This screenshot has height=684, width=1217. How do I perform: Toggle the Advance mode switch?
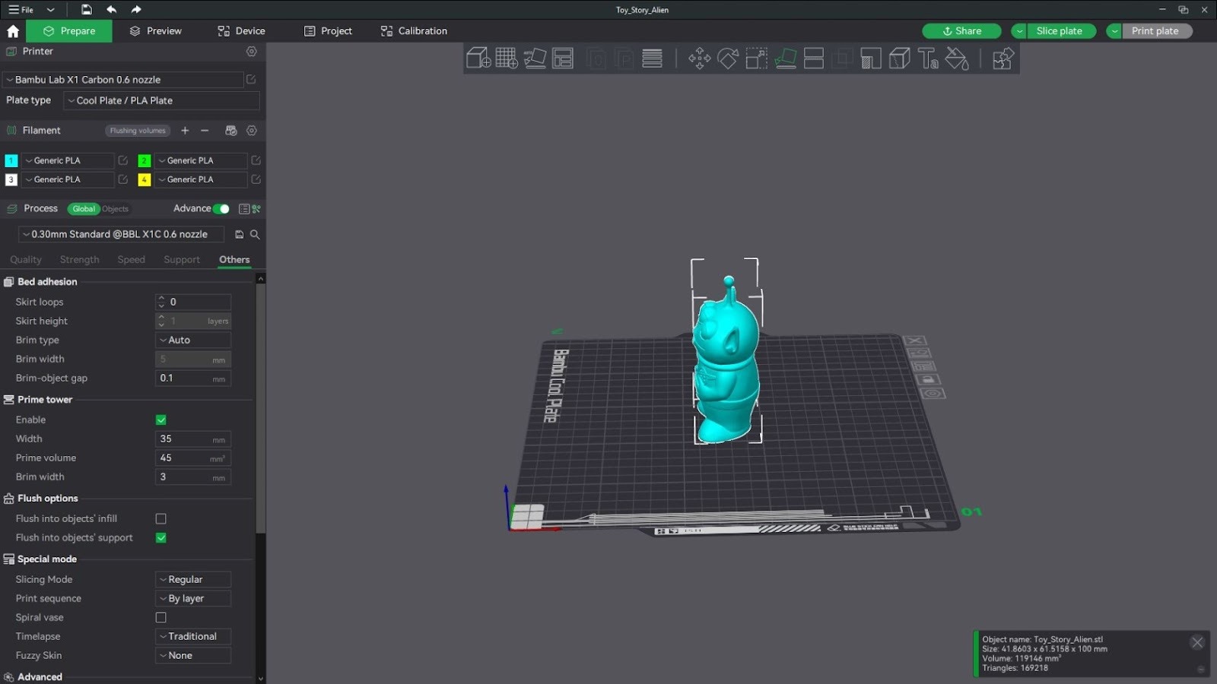click(x=221, y=209)
